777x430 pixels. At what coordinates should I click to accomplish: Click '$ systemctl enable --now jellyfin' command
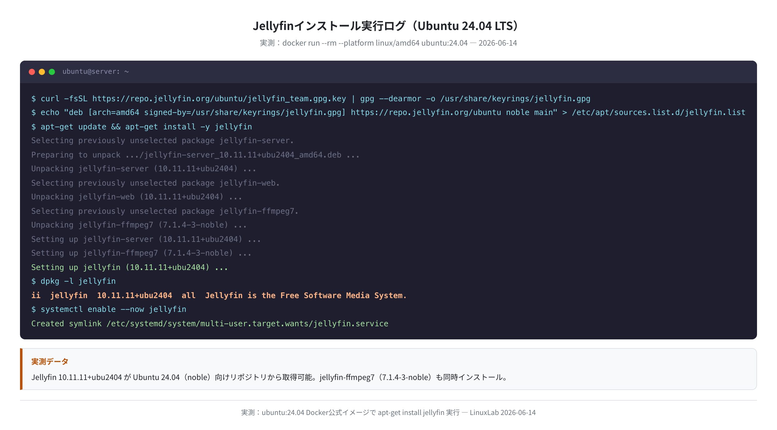click(109, 309)
